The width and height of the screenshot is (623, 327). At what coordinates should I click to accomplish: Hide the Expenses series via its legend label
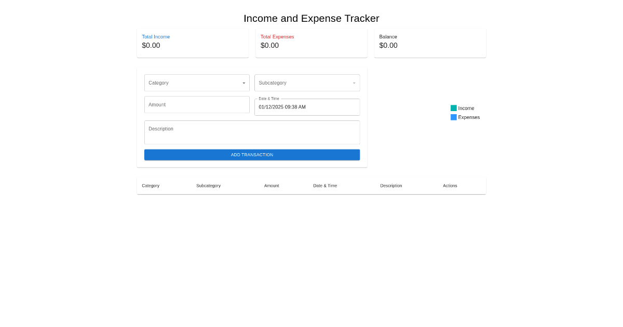point(469,117)
